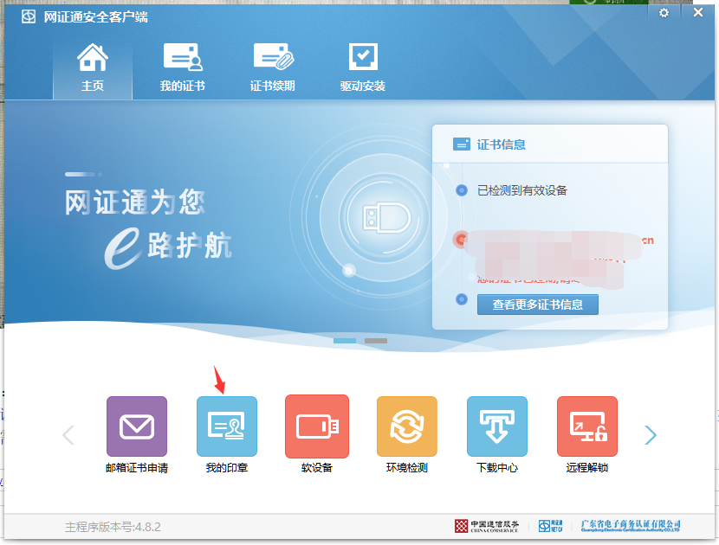Switch to the 我的证书 tab
Image resolution: width=719 pixels, height=545 pixels.
pyautogui.click(x=183, y=67)
